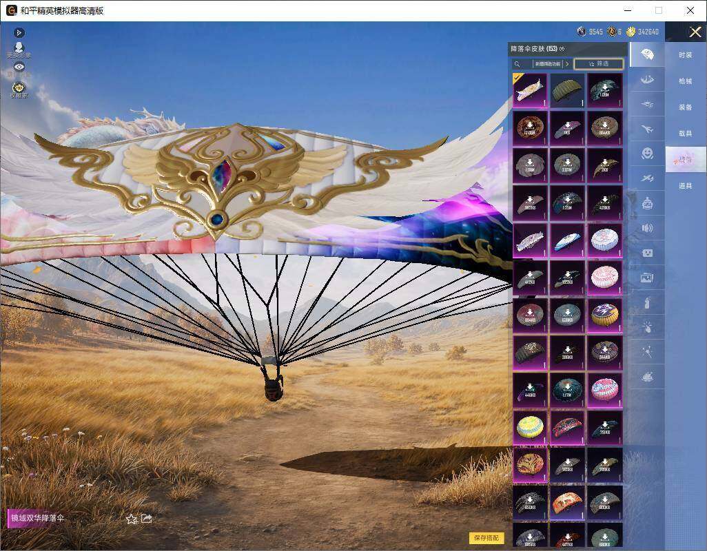The height and width of the screenshot is (551, 707).
Task: Select the airplane skin category icon
Action: [x=647, y=129]
